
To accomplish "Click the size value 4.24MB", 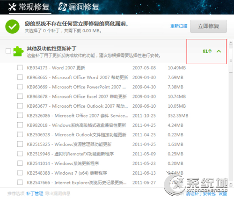I will click(x=175, y=125).
